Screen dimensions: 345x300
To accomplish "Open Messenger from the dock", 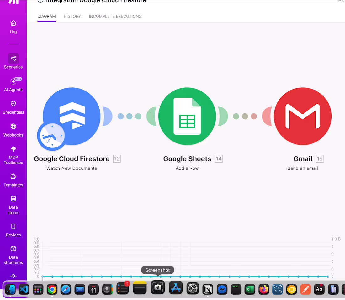I will click(x=222, y=289).
